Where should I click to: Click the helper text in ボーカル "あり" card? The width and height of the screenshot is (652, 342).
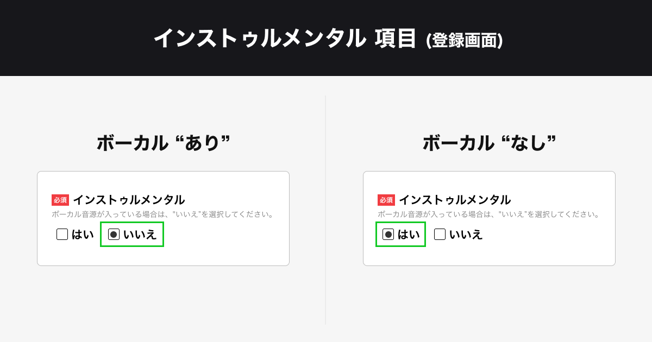click(162, 214)
